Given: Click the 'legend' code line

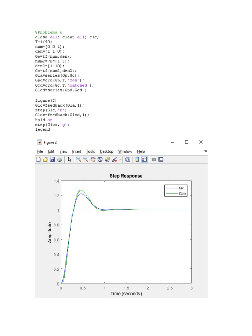Looking at the screenshot, I should click(x=43, y=129).
